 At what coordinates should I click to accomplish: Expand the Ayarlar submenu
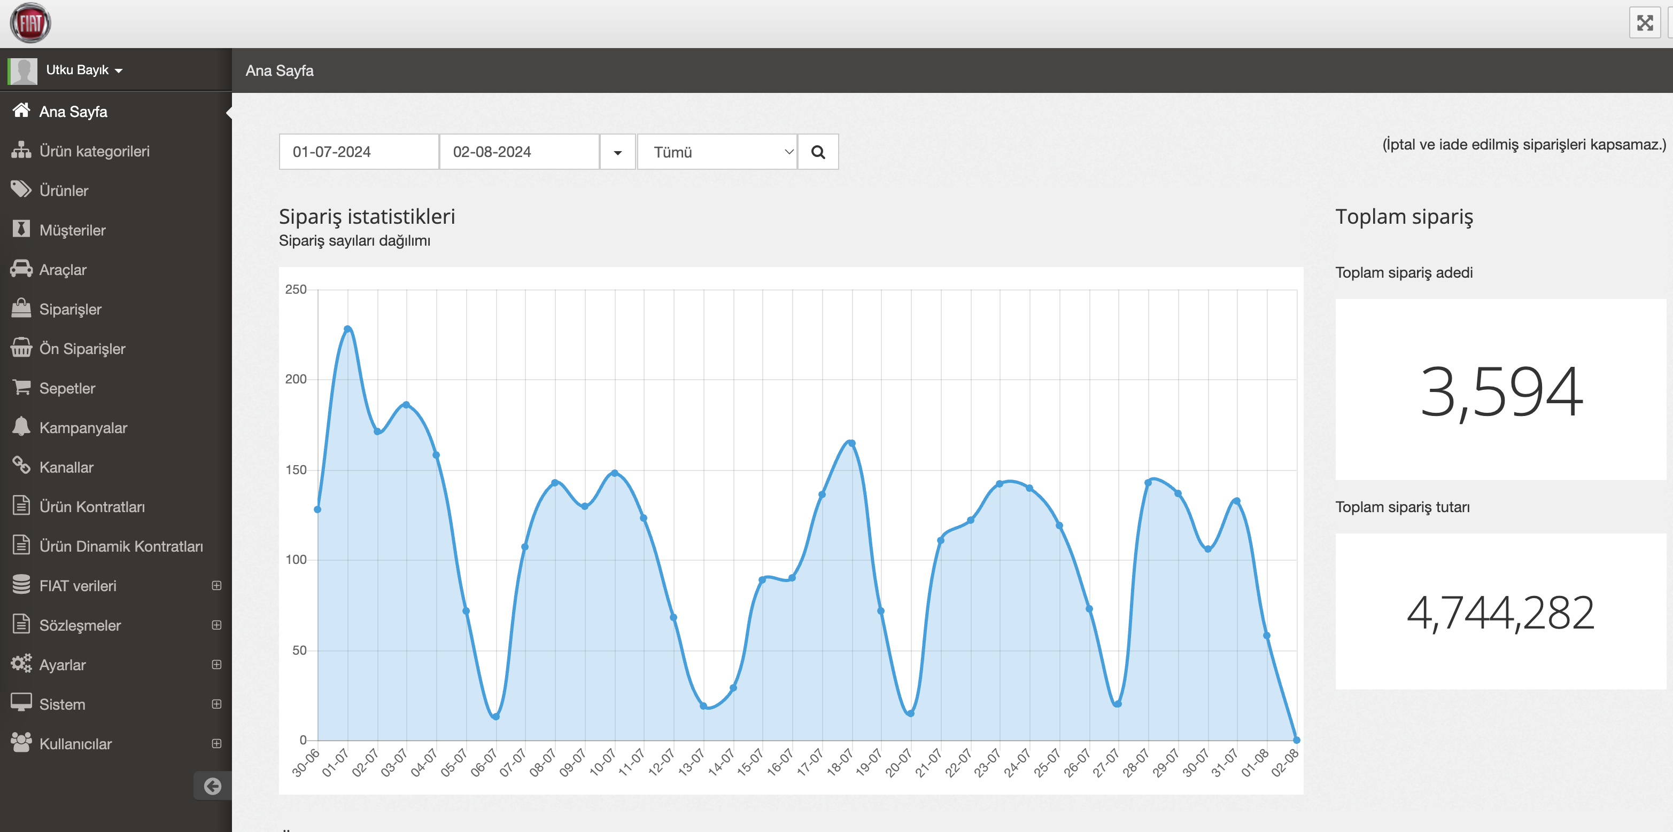click(x=216, y=664)
